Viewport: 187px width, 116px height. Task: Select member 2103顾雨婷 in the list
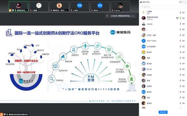[163, 47]
